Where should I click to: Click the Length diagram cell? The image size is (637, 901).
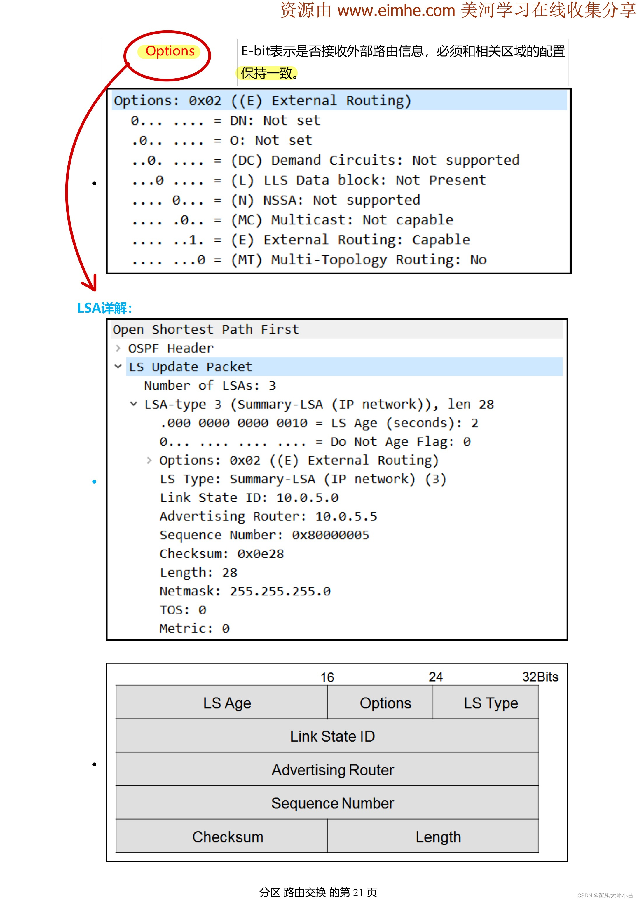pos(438,836)
